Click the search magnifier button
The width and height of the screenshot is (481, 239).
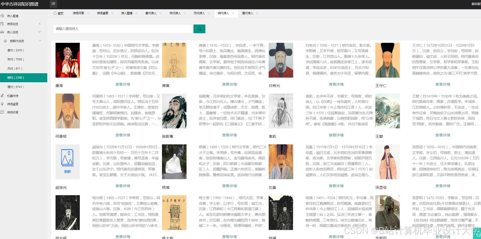(x=199, y=29)
